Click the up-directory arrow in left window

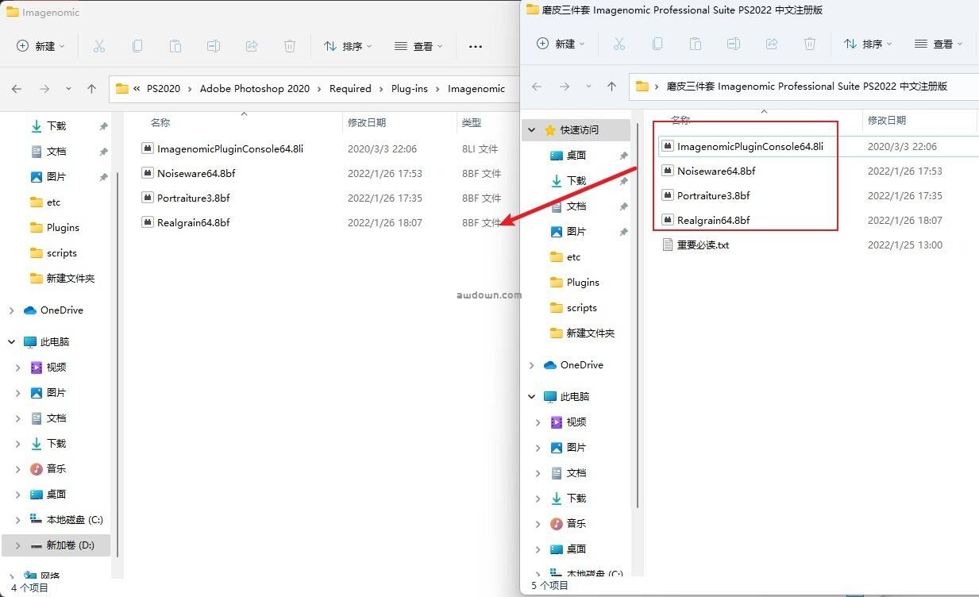(x=91, y=89)
